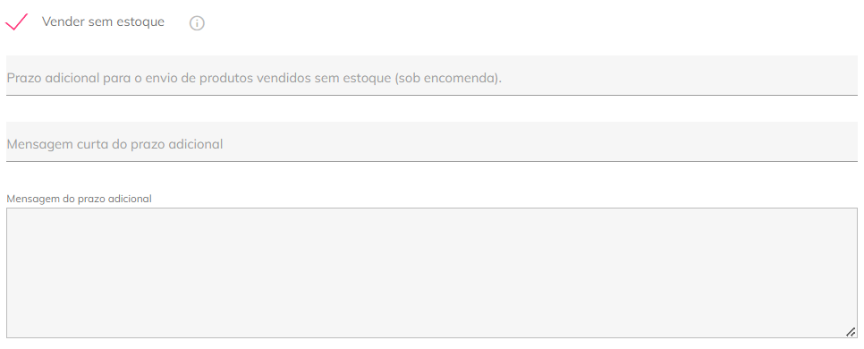The image size is (864, 349).
Task: Focus the 'Mensagem curta do prazo adicional' field
Action: pos(431,141)
